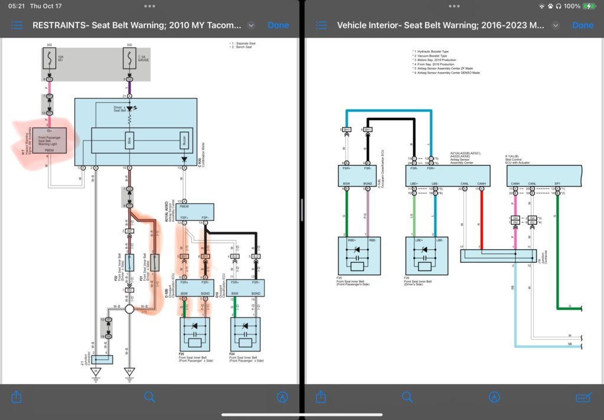Image resolution: width=604 pixels, height=420 pixels.
Task: Tap the F20 Front Seat Inner Belt Driver's Side label
Action: click(417, 281)
